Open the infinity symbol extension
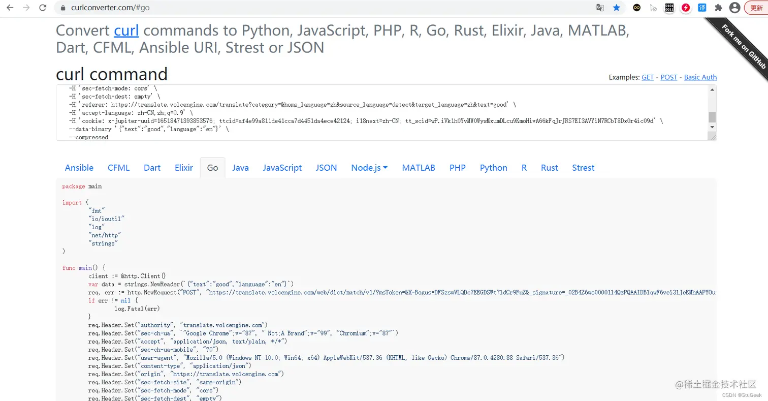The height and width of the screenshot is (401, 768). pyautogui.click(x=637, y=8)
